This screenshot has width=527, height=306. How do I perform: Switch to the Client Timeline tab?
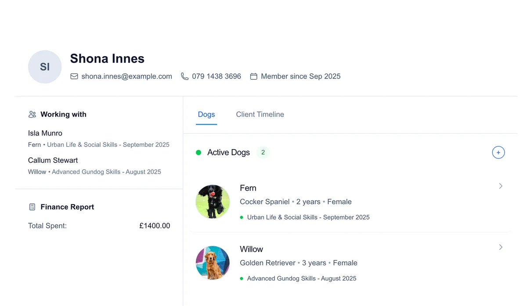[x=260, y=114]
